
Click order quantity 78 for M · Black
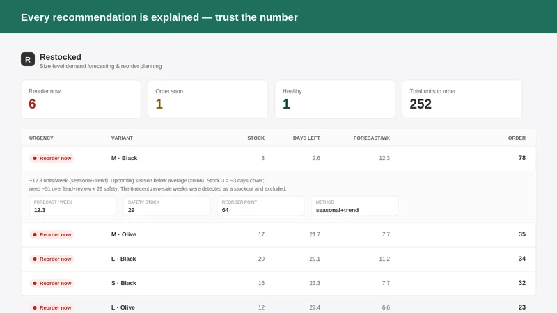point(521,158)
